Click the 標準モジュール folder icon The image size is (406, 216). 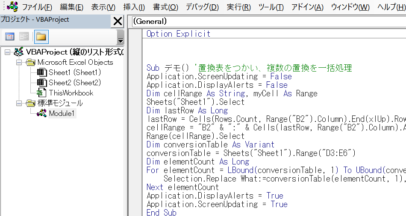tap(30, 103)
